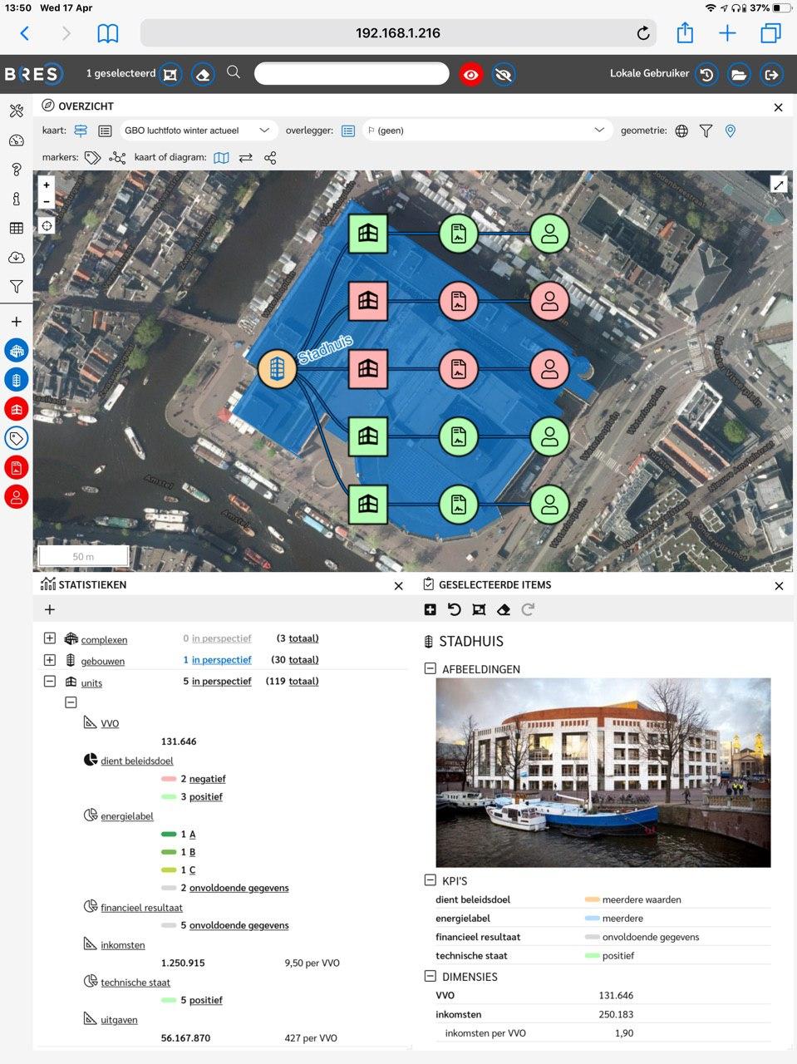Click the log out icon in header
The image size is (797, 1064).
770,74
